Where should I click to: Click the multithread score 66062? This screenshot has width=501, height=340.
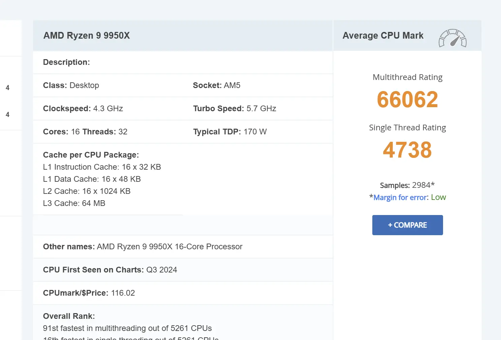(407, 99)
